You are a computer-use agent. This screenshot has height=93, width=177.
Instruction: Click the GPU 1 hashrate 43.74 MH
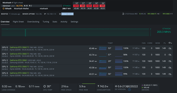click(x=93, y=55)
